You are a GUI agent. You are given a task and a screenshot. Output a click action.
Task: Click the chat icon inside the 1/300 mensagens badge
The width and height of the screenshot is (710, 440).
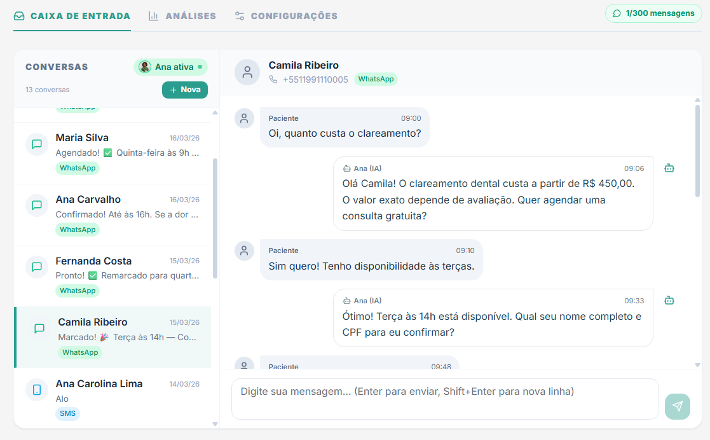point(618,13)
